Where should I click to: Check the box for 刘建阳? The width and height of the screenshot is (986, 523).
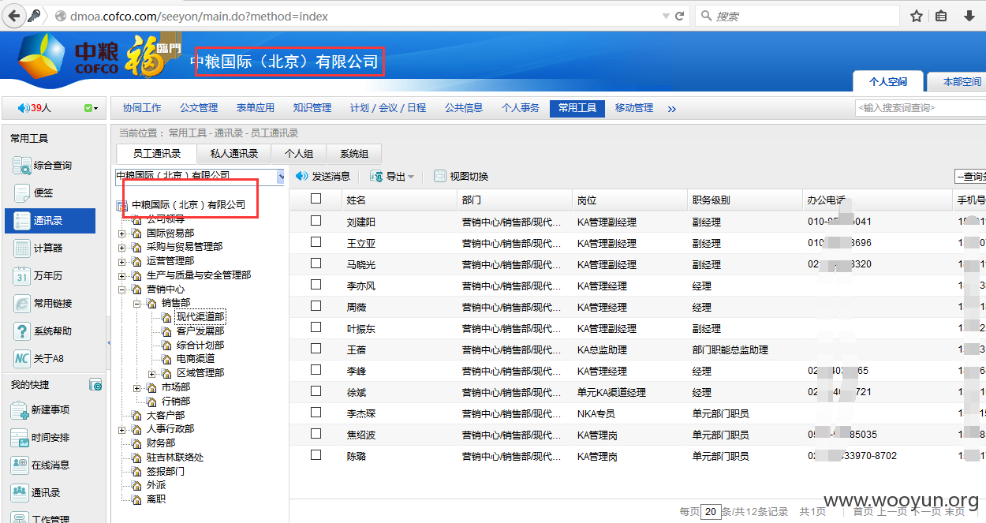click(x=316, y=221)
